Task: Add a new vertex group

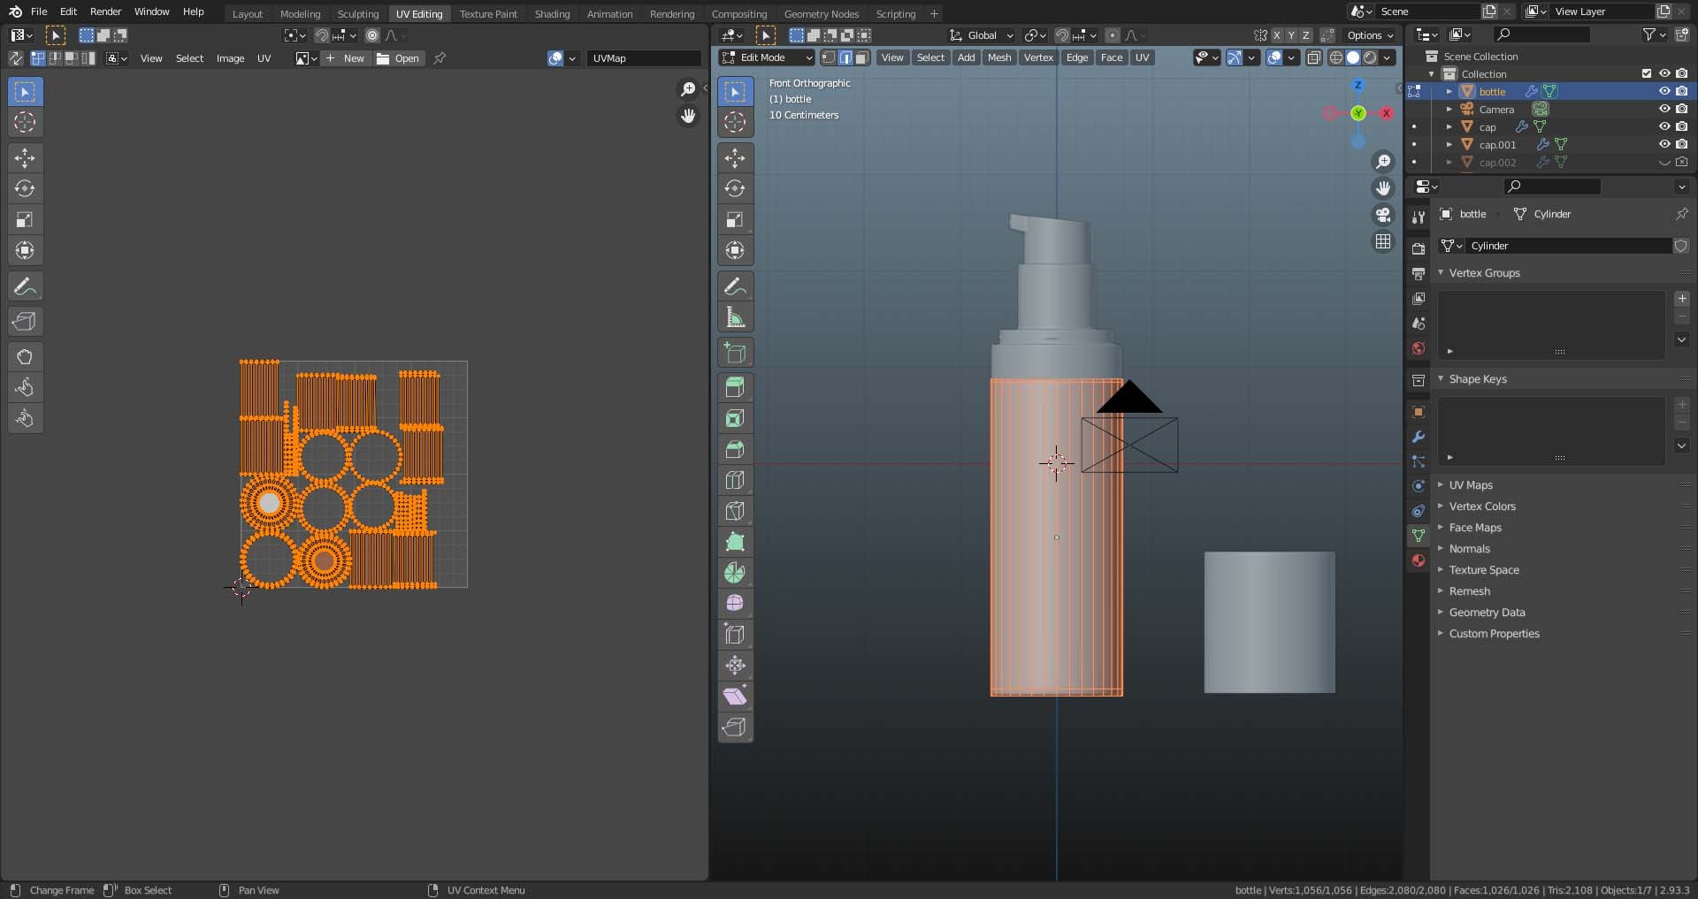Action: click(x=1682, y=299)
